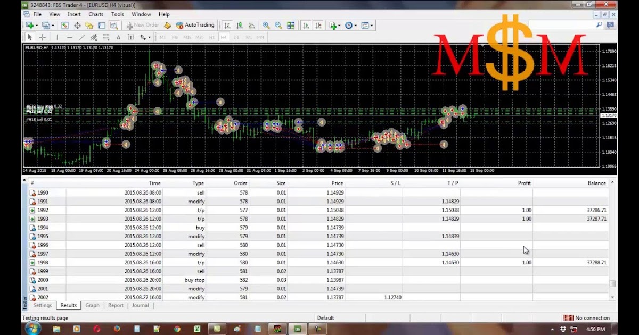Open the Tools menu
This screenshot has width=639, height=335.
pyautogui.click(x=118, y=14)
